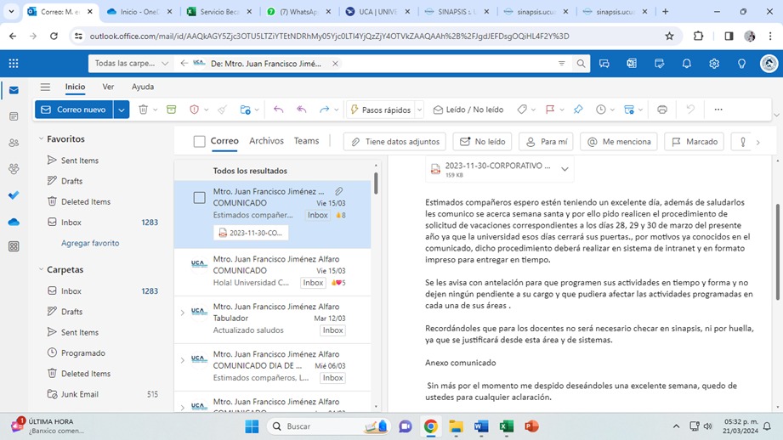Open the To Do checkmark icon

click(x=14, y=195)
